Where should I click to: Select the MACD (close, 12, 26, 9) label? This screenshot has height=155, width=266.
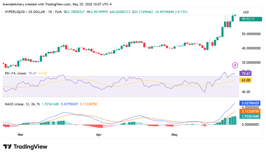(x=22, y=104)
